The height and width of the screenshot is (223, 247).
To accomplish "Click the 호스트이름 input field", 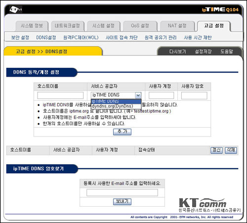I will pyautogui.click(x=60, y=95).
